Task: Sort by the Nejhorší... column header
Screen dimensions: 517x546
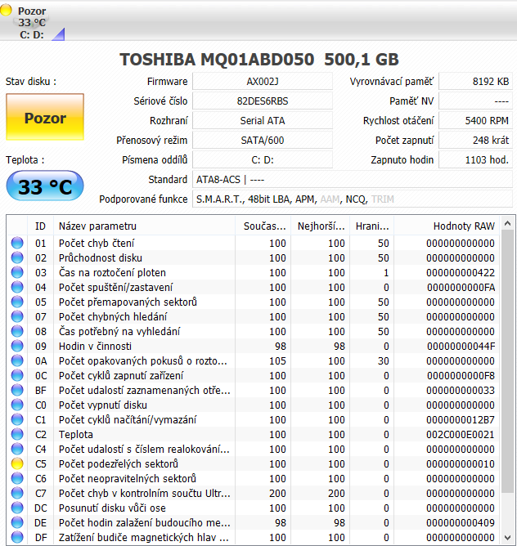Action: click(x=321, y=226)
